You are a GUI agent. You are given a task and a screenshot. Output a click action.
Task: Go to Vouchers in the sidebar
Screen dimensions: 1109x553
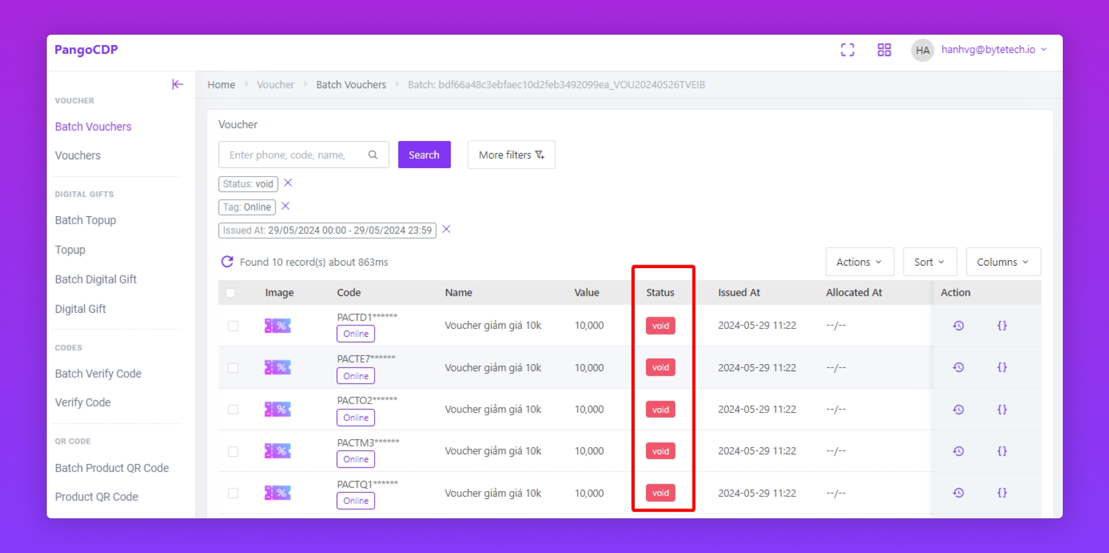coord(78,155)
